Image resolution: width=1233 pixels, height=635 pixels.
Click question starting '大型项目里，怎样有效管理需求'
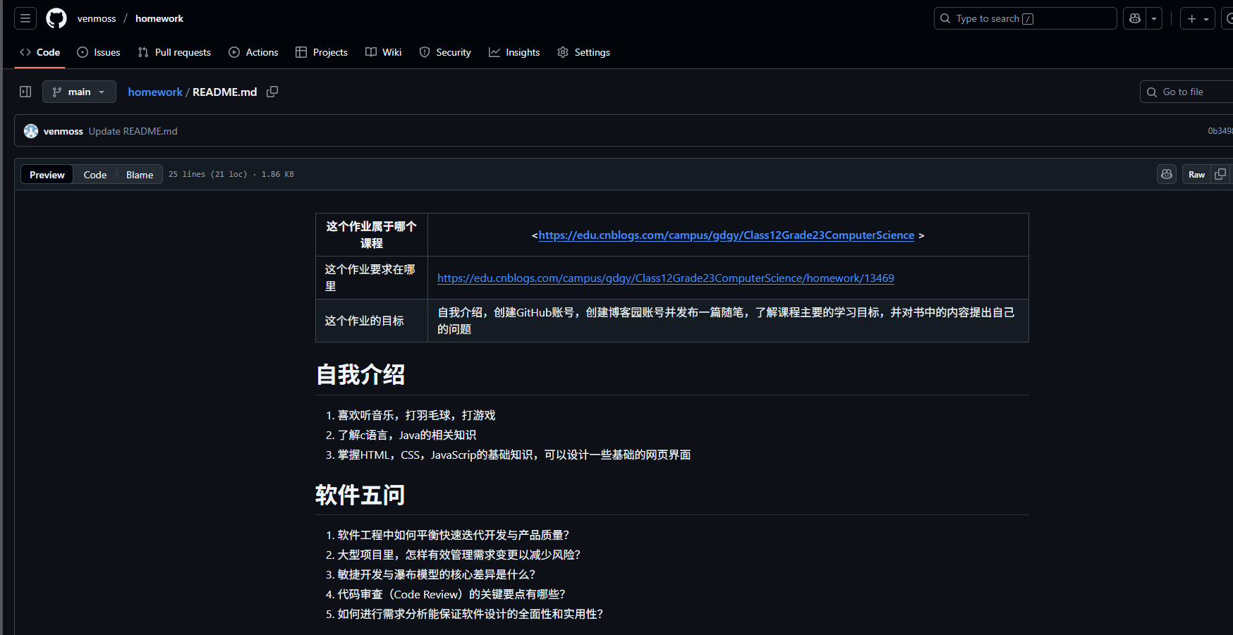tap(459, 555)
